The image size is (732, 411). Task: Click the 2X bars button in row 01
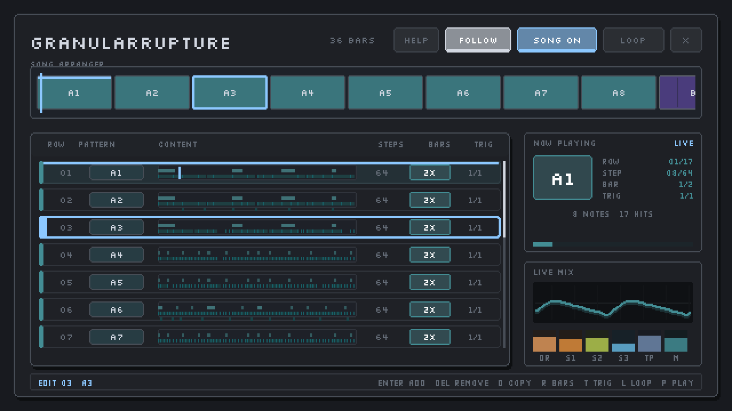coord(430,173)
